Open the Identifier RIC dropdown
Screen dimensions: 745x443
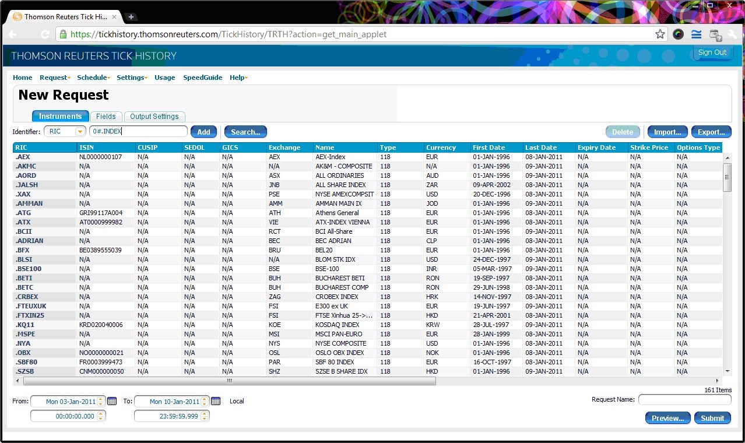pyautogui.click(x=79, y=132)
